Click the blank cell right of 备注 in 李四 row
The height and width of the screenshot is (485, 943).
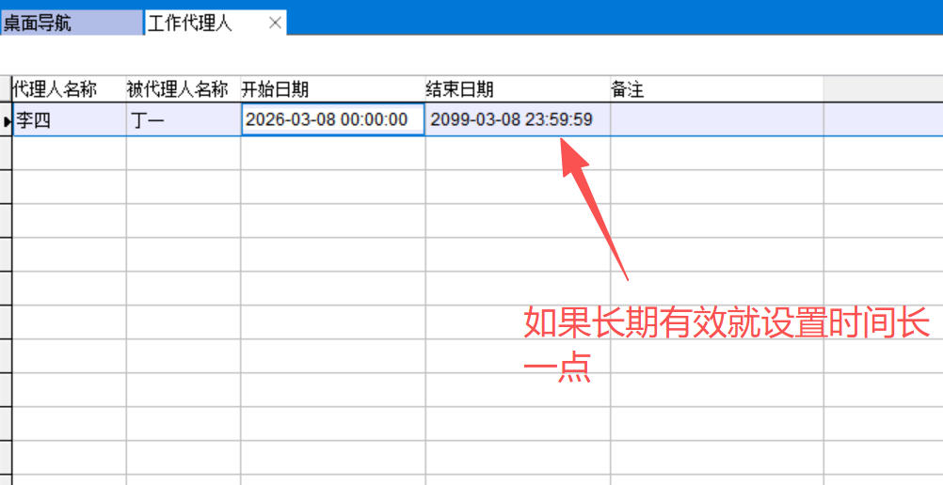click(x=882, y=120)
